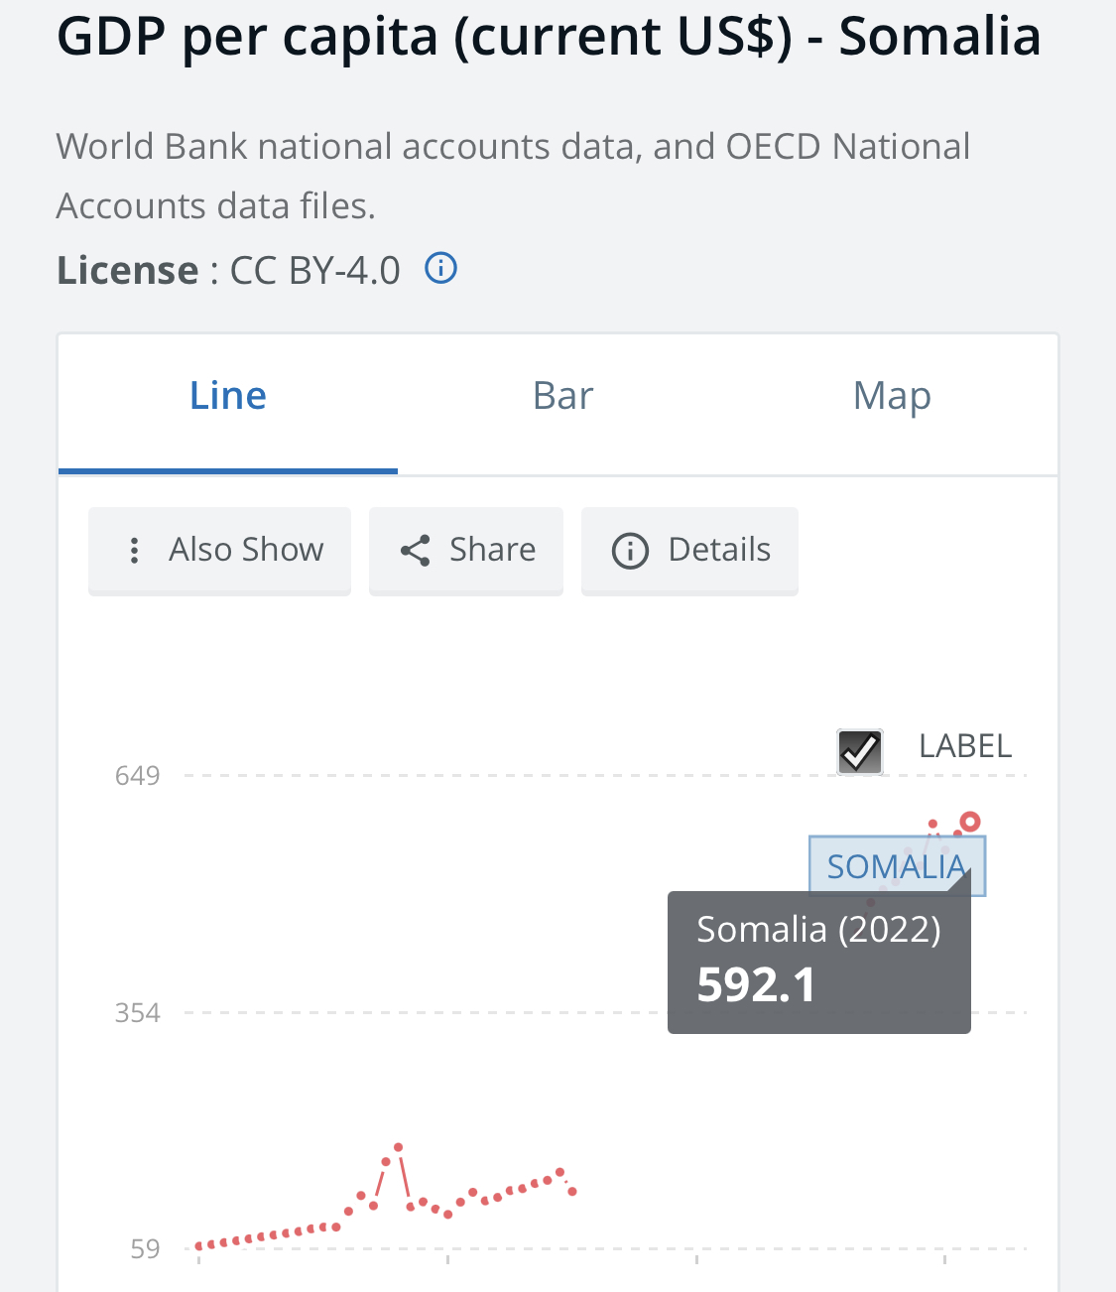The image size is (1116, 1292).
Task: Click the Somalia (2022) 592.1 tooltip
Action: pos(818,961)
